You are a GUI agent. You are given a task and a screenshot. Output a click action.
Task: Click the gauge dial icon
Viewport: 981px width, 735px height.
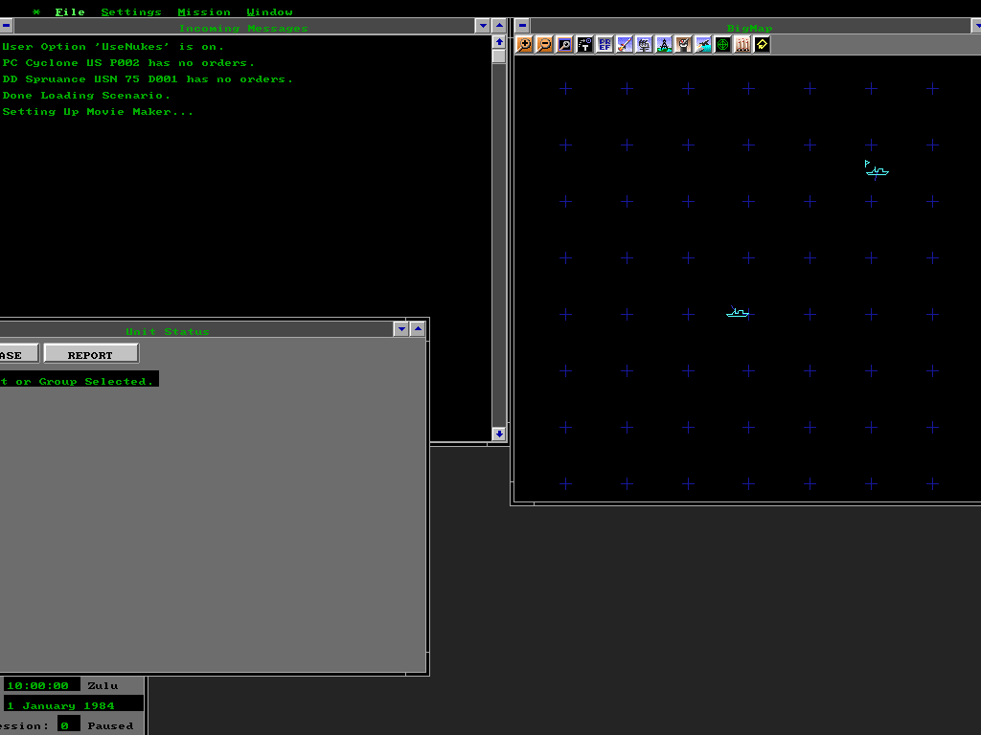[683, 44]
